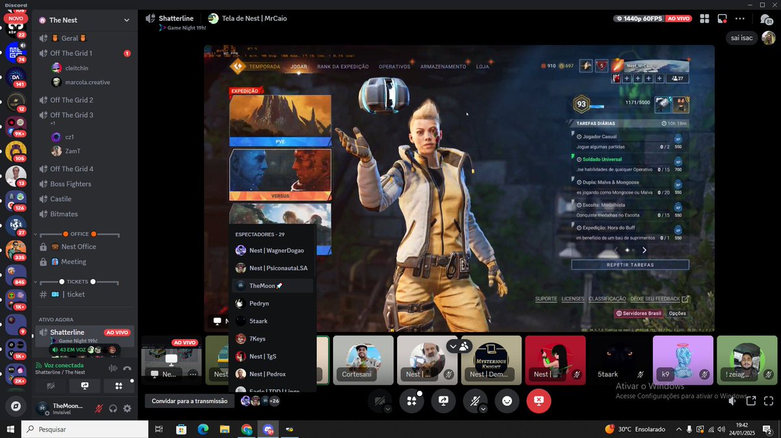The image size is (781, 438).
Task: Open the smiley emoji reaction button
Action: coord(507,402)
